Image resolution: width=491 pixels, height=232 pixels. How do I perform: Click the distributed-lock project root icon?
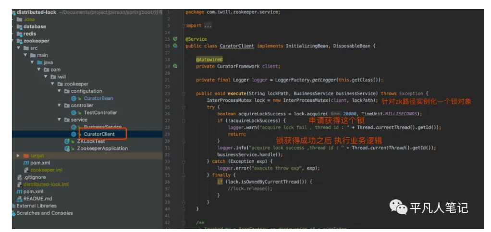(14, 12)
